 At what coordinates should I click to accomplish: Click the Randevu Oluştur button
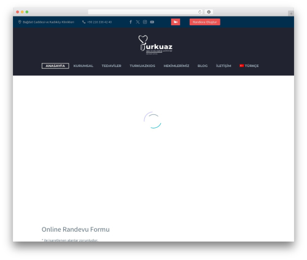(205, 22)
